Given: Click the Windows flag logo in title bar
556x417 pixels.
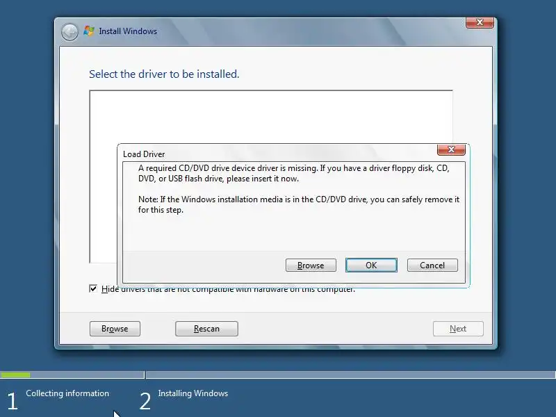Looking at the screenshot, I should pyautogui.click(x=89, y=31).
